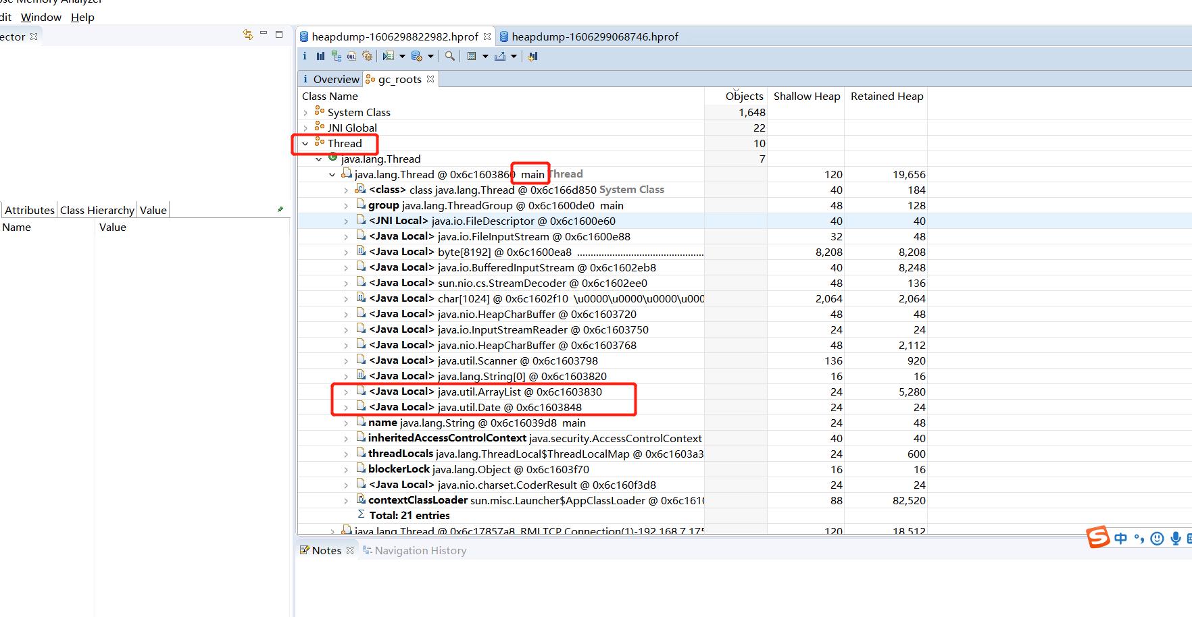Open the Export dropdown arrow
The height and width of the screenshot is (617, 1192).
[x=514, y=57]
